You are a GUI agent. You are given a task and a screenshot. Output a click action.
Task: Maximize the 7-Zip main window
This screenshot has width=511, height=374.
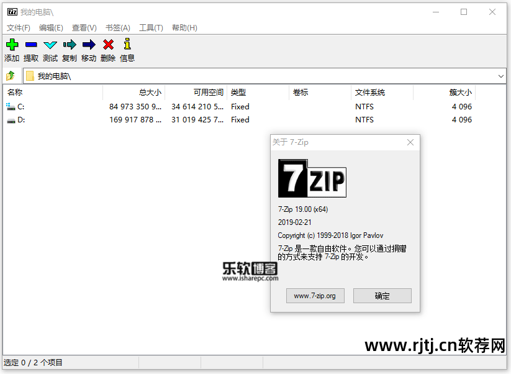[x=464, y=12]
